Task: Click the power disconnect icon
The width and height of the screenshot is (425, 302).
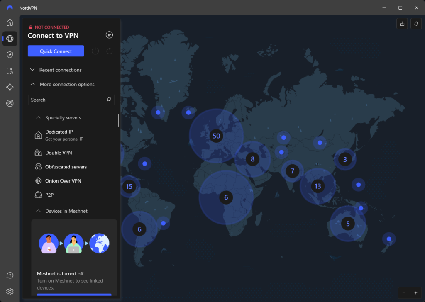Action: click(95, 51)
